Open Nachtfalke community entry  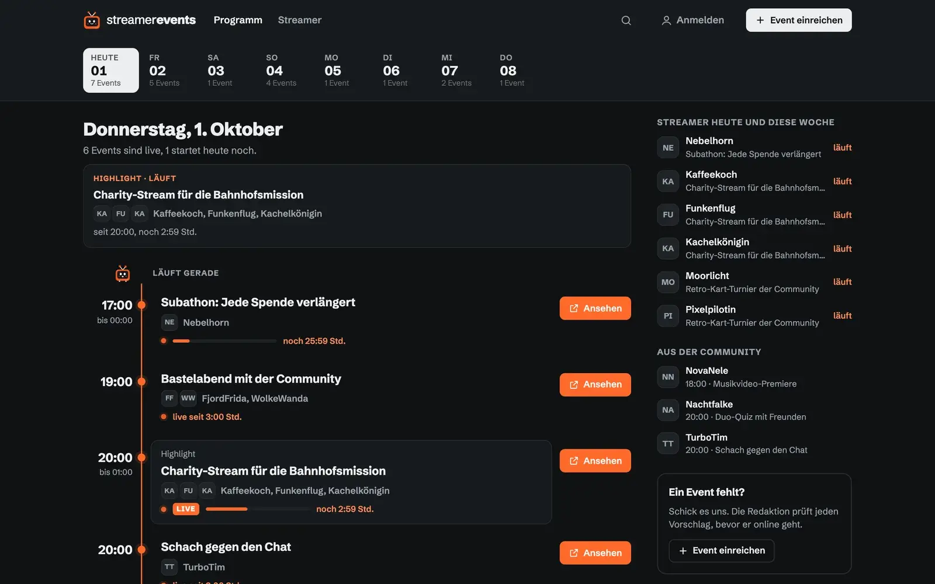pos(754,411)
